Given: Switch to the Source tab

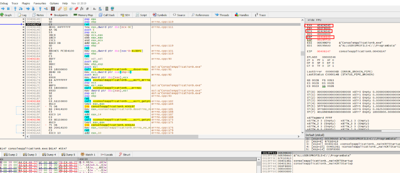Looking at the screenshot, I should coord(179,15).
